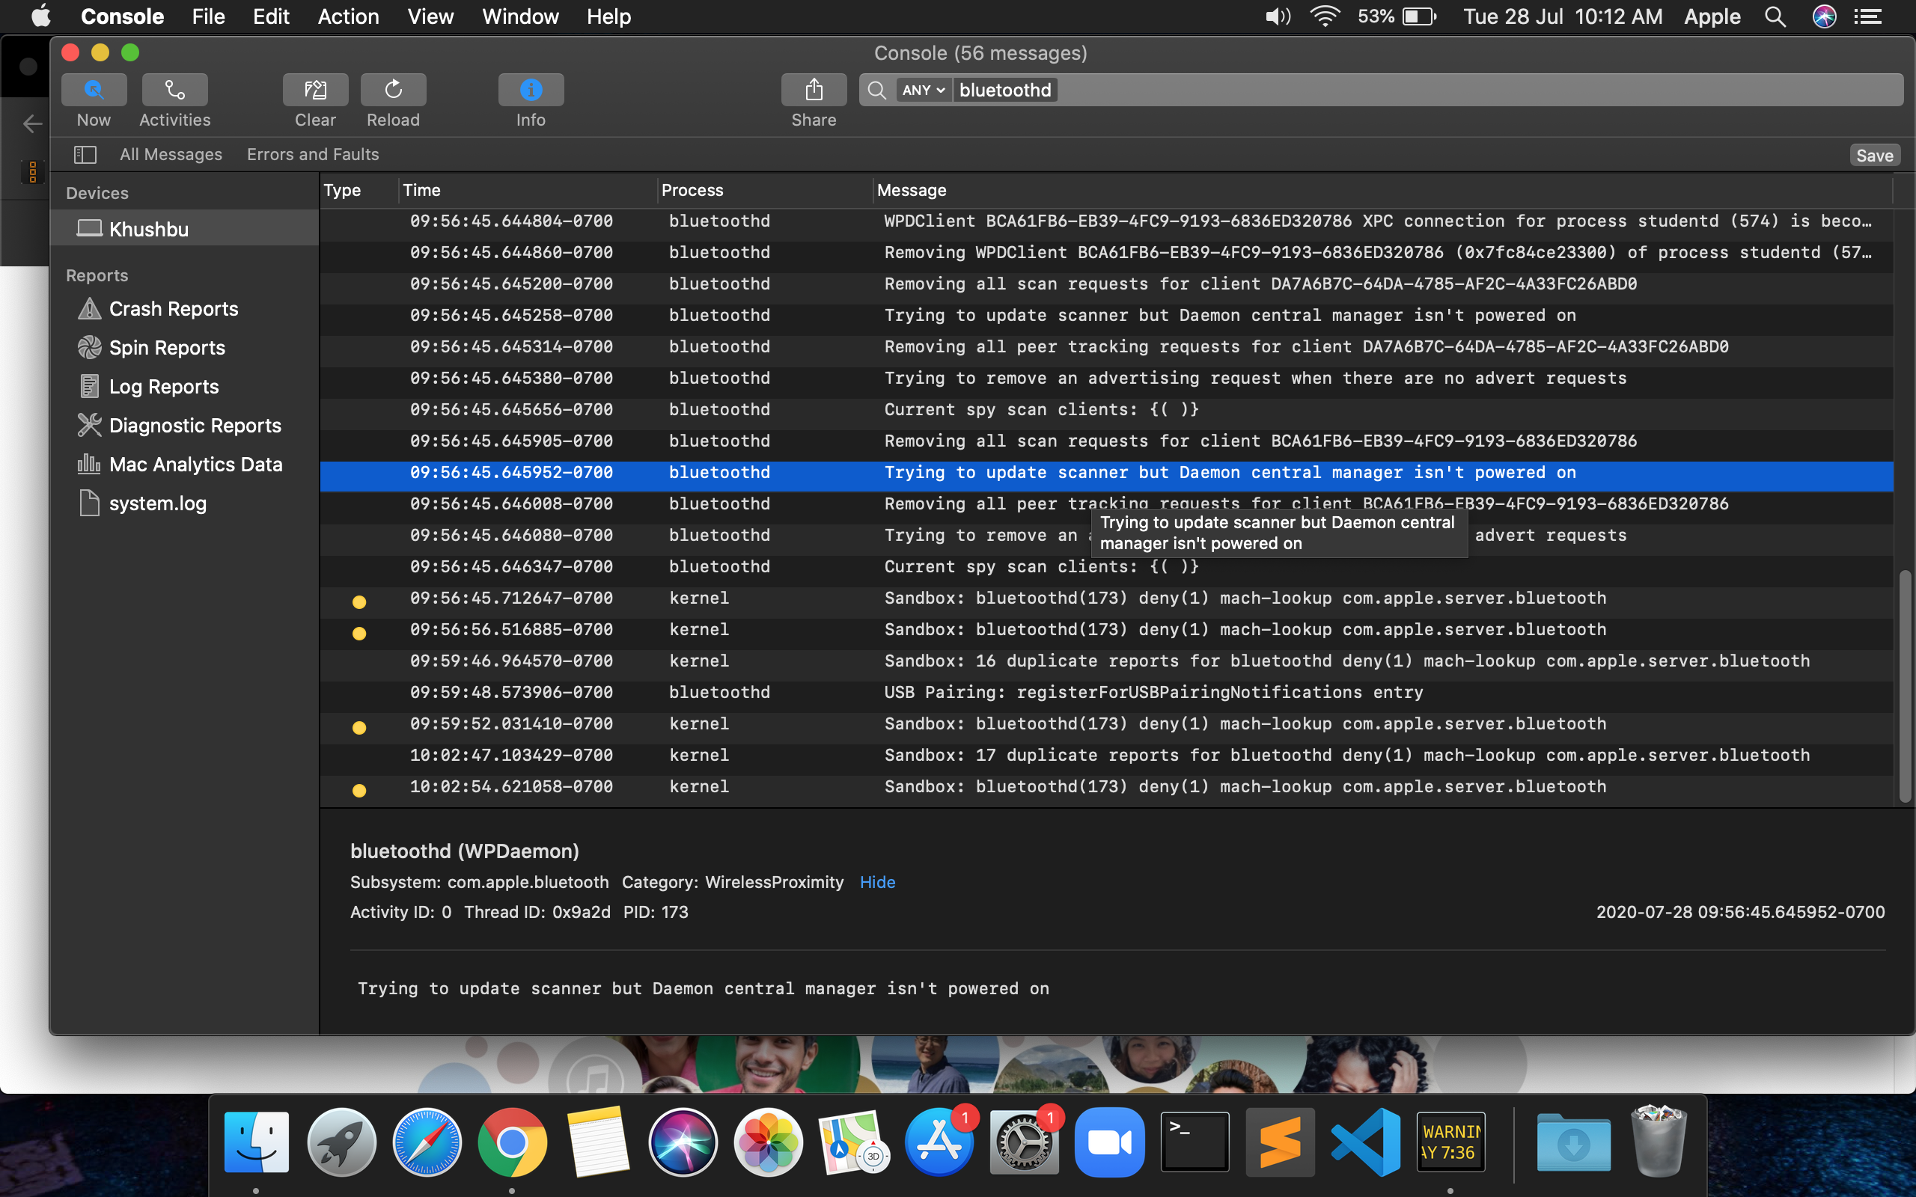Toggle the sidebar visibility icon
This screenshot has height=1197, width=1916.
point(85,154)
